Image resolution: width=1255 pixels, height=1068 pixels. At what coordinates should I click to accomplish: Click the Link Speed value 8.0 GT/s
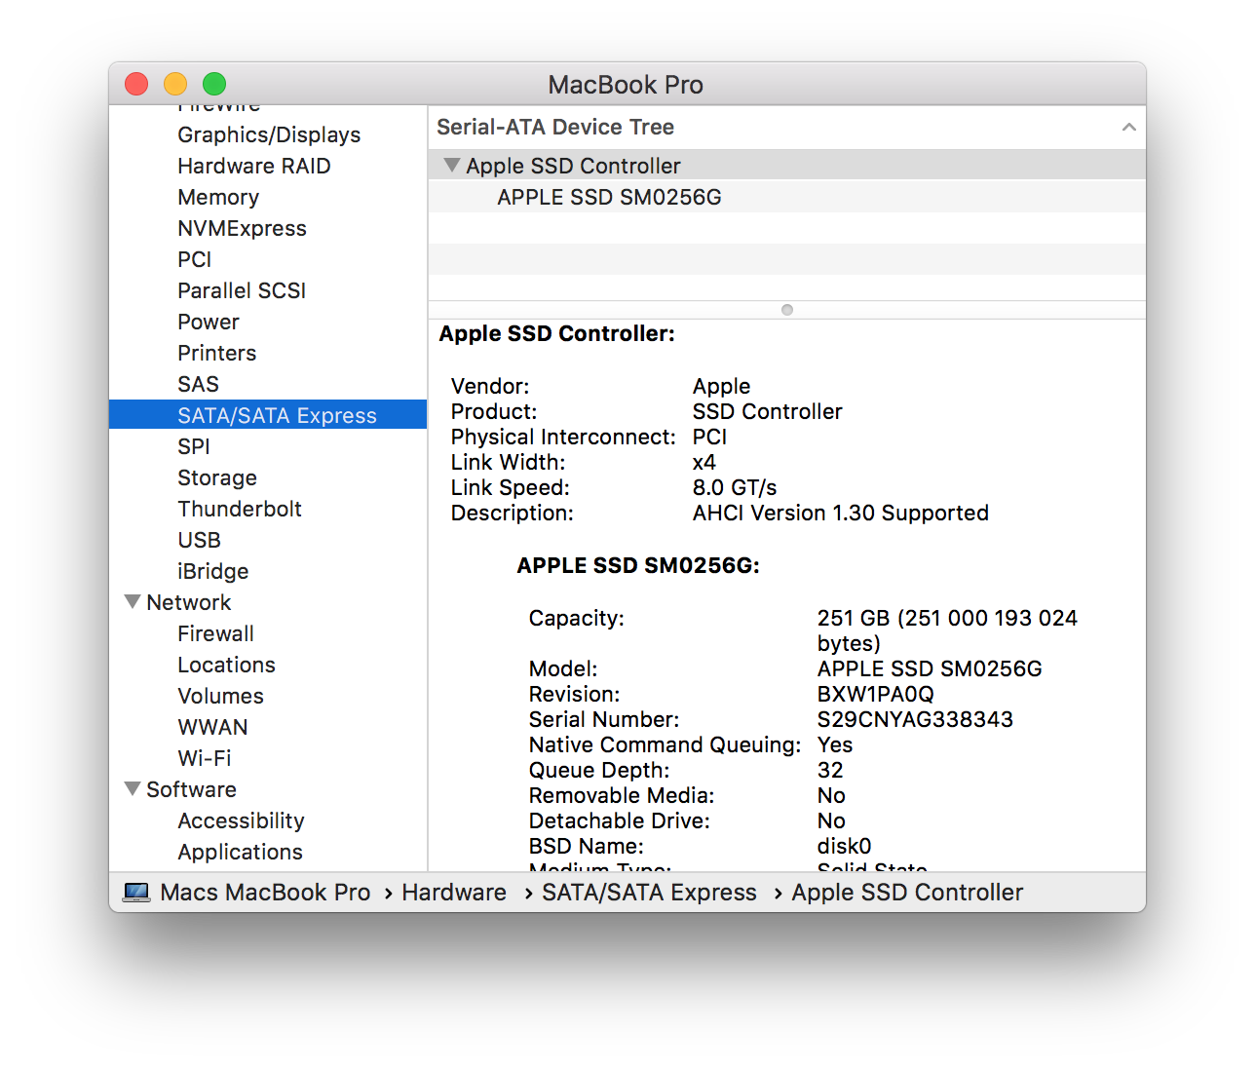735,487
